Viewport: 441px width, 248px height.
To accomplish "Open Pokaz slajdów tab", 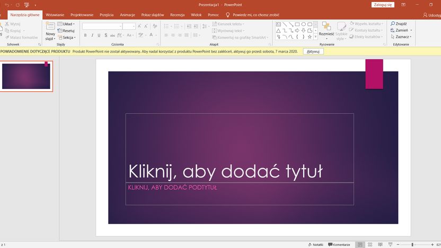I will click(x=153, y=15).
